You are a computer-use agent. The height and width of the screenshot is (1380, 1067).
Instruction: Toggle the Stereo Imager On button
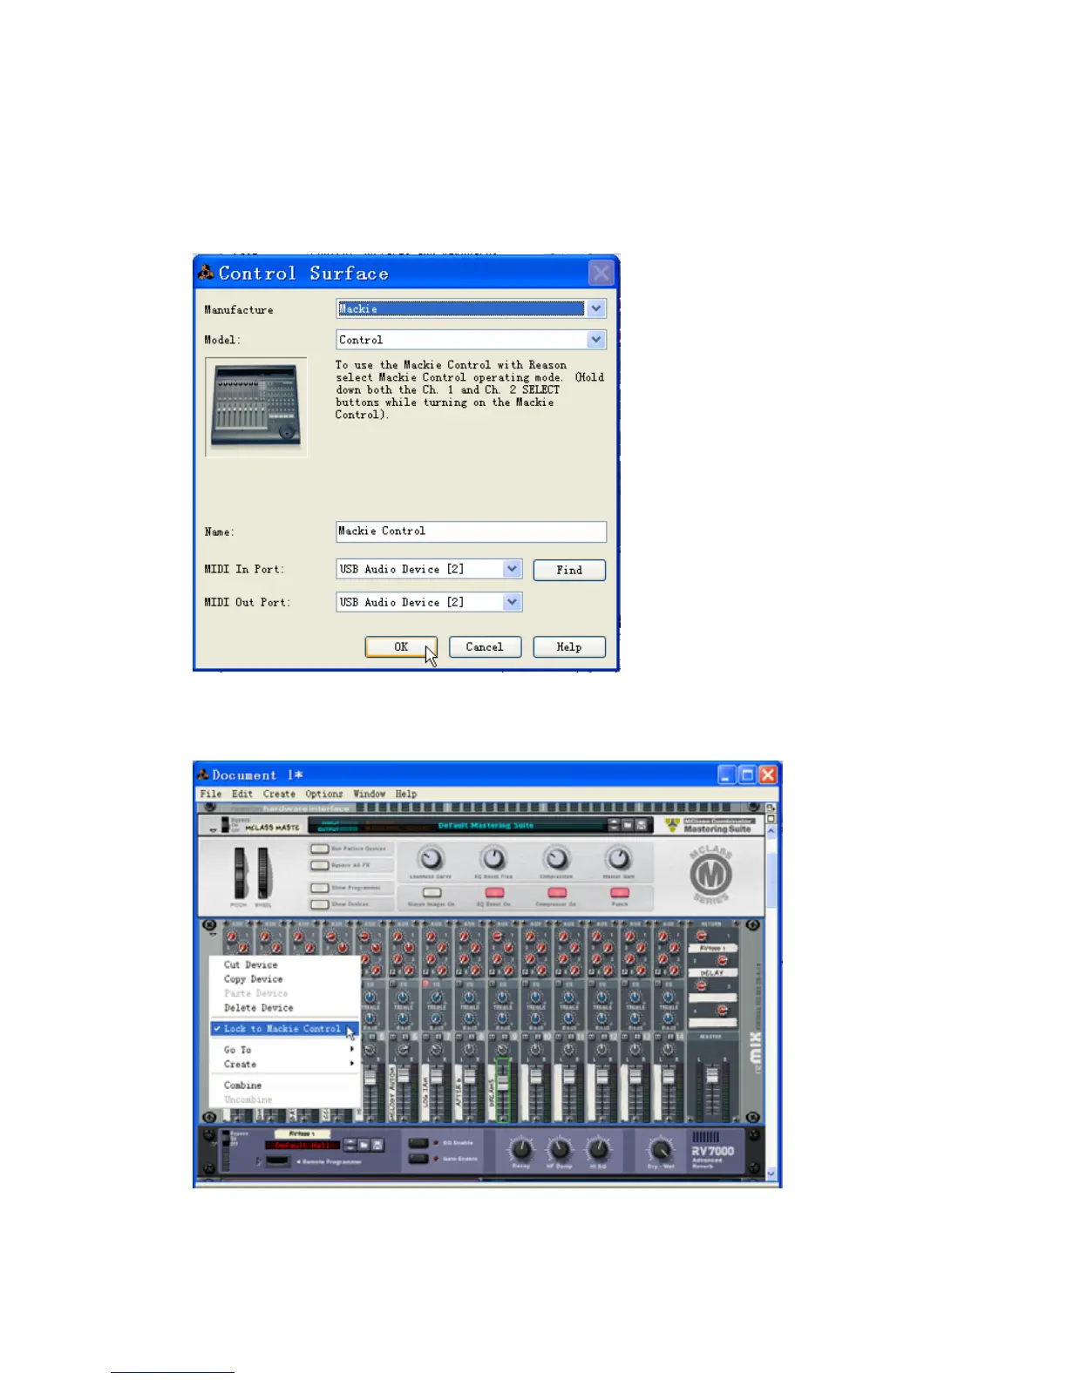point(432,893)
